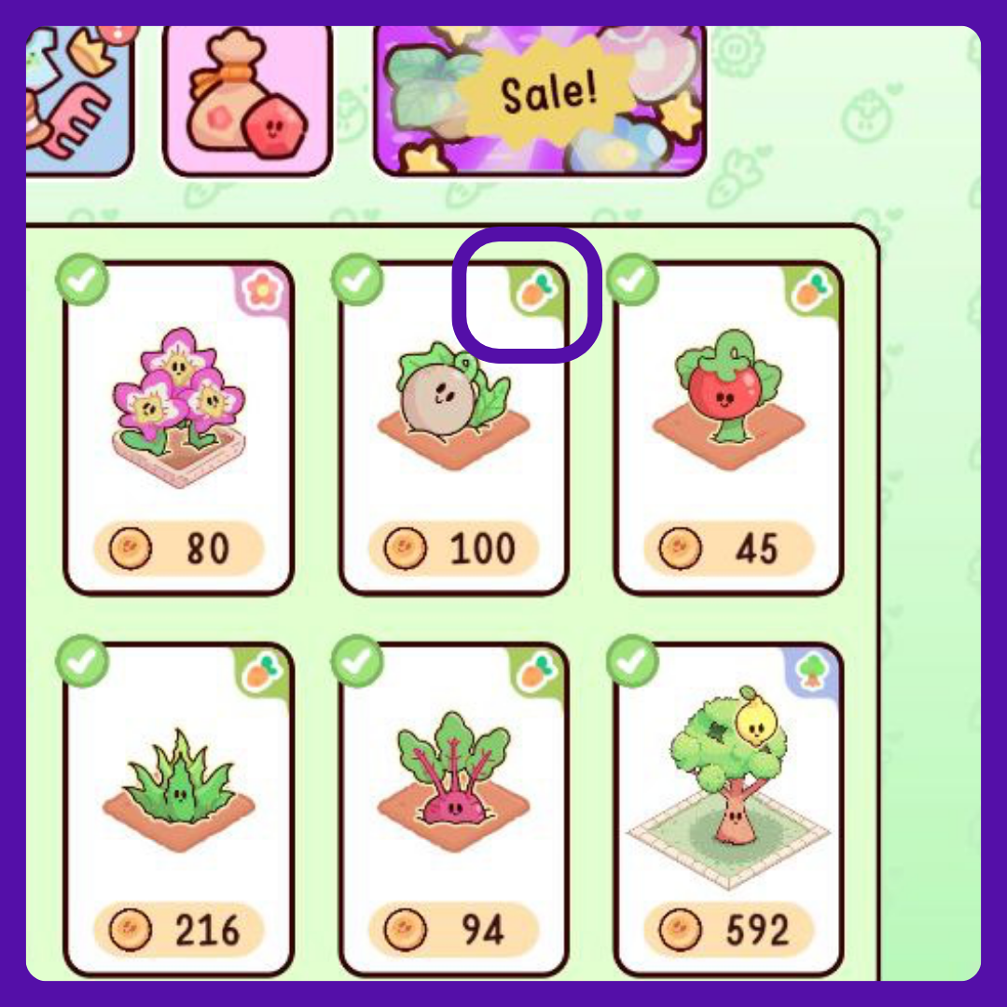
Task: Buy the tomato for 45 coins
Action: pos(729,548)
